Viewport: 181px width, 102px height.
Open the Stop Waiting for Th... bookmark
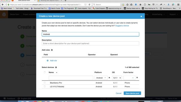(x=150, y=8)
